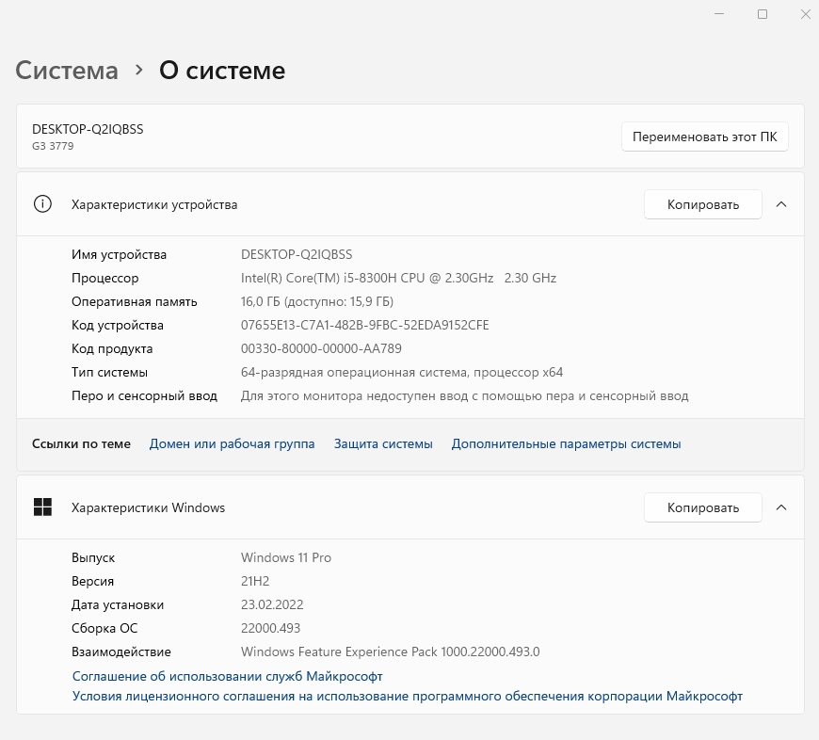Click the Тип системы label

tap(110, 372)
